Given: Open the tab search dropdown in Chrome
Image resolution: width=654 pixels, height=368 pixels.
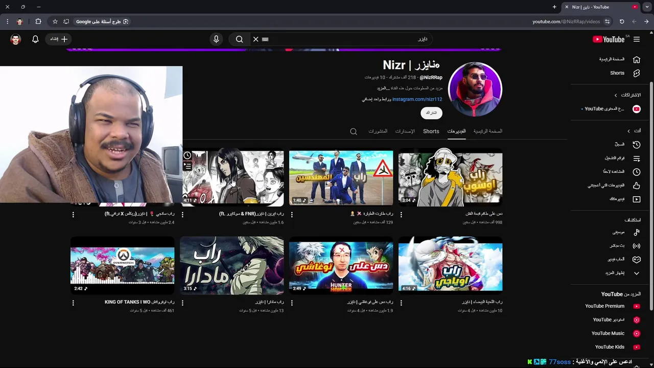Looking at the screenshot, I should pyautogui.click(x=647, y=7).
